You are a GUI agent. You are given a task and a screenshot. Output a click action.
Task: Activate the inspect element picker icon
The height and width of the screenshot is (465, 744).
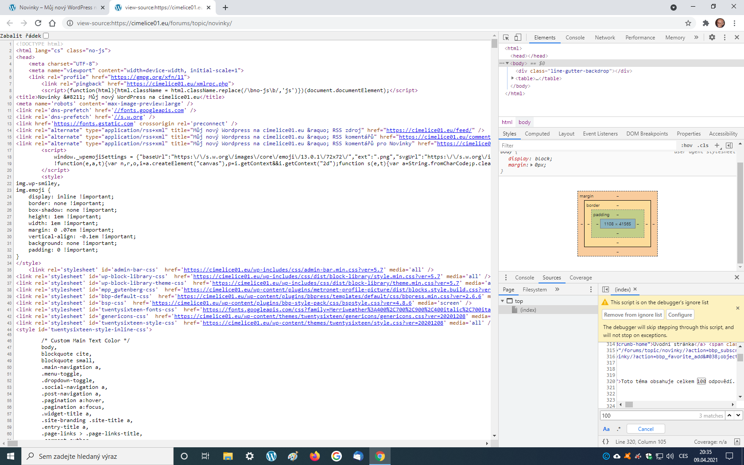tap(506, 38)
